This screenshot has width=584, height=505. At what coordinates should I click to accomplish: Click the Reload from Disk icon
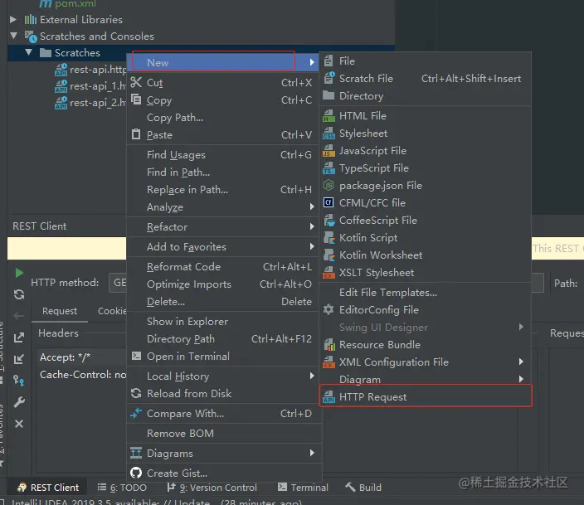(x=136, y=393)
